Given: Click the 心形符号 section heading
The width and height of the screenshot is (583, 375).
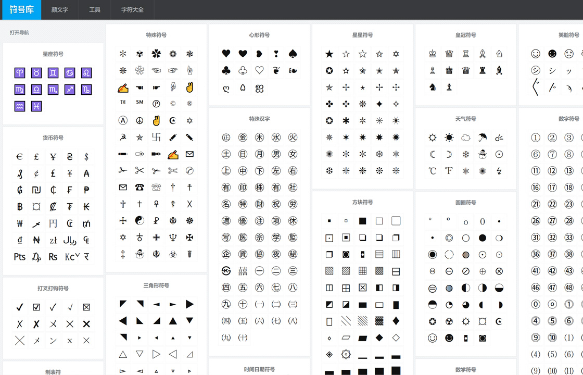Looking at the screenshot, I should pyautogui.click(x=260, y=35).
